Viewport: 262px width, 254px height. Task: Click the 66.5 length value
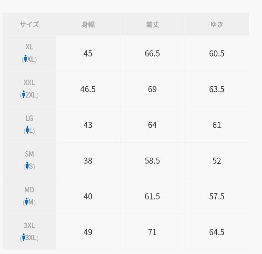(152, 54)
